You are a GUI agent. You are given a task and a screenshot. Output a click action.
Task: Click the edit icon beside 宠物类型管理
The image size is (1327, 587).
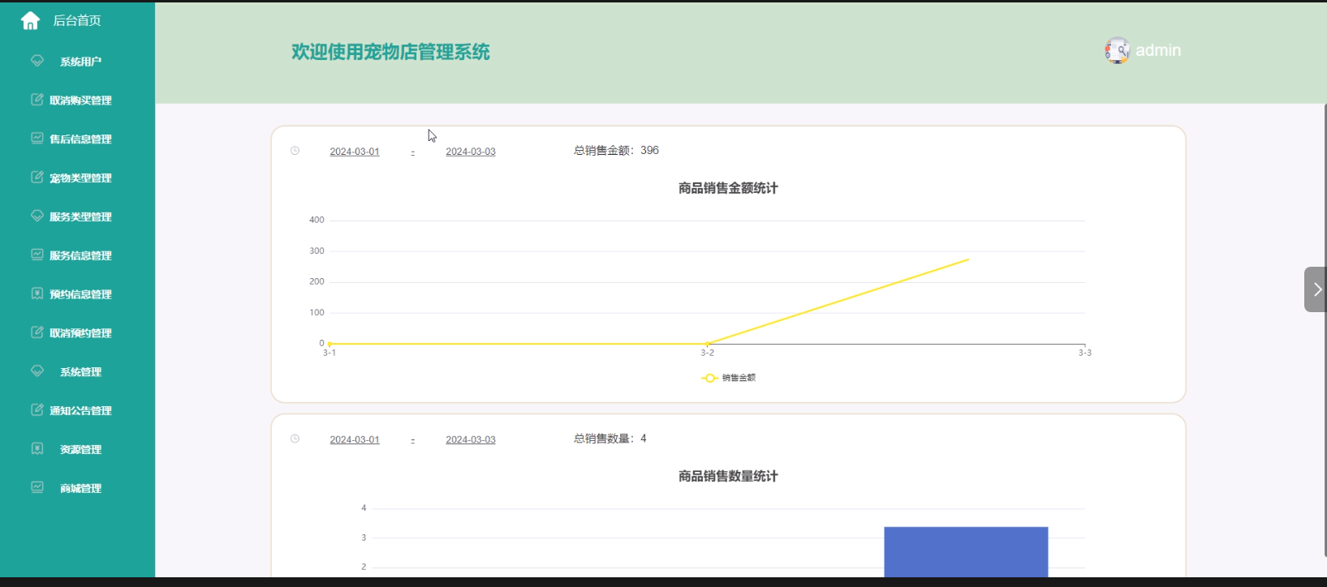(x=37, y=178)
